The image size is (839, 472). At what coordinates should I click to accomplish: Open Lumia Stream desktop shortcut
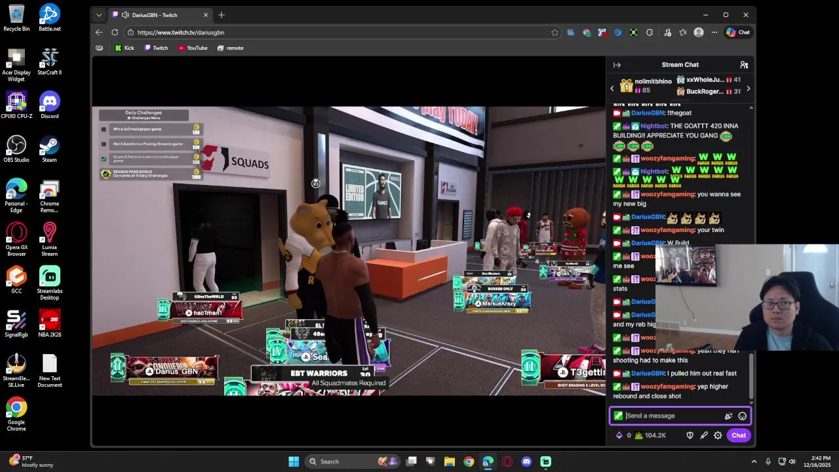[x=50, y=239]
